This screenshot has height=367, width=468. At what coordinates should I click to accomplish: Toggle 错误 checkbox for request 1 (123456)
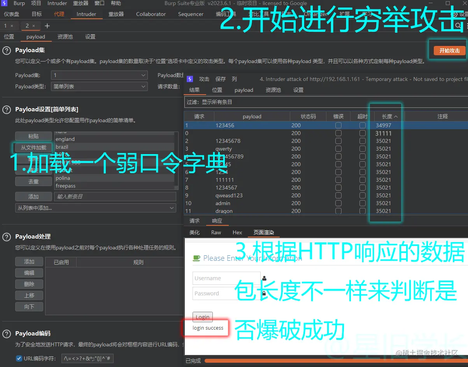tap(338, 125)
